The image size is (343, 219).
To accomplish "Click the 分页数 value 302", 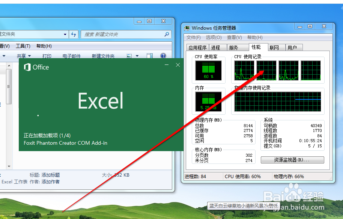I will 249,155.
